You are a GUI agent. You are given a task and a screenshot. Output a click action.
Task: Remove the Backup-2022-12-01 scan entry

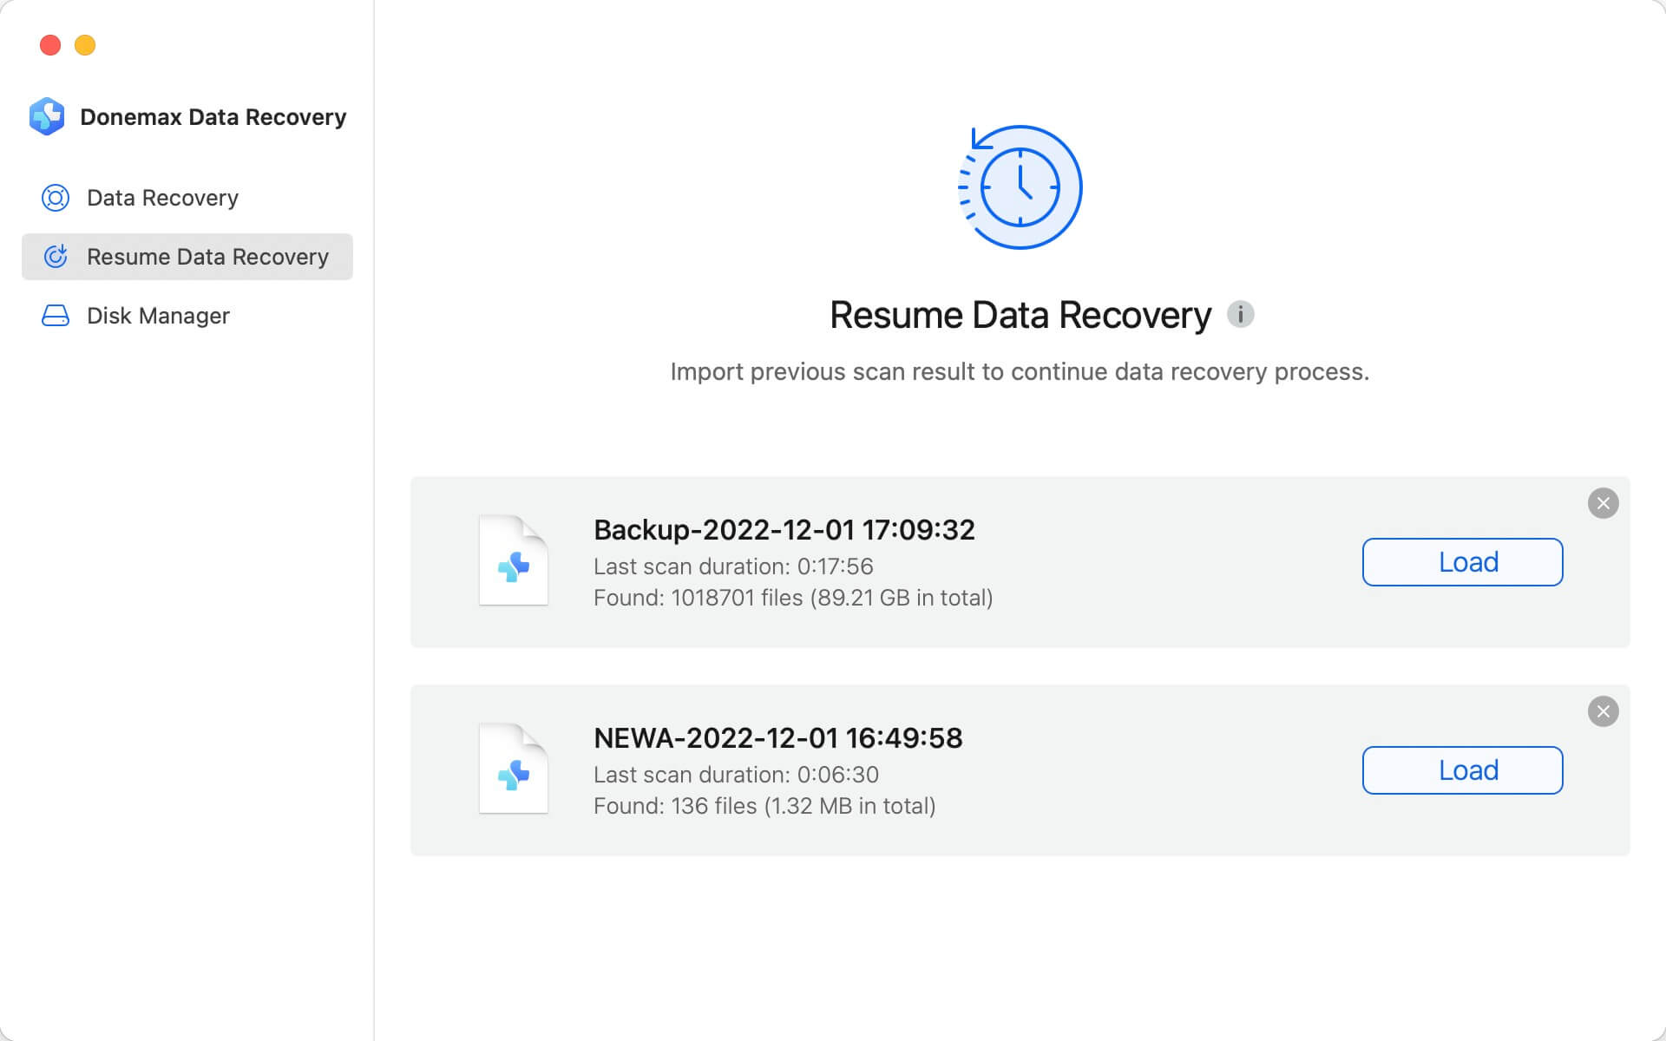point(1603,503)
